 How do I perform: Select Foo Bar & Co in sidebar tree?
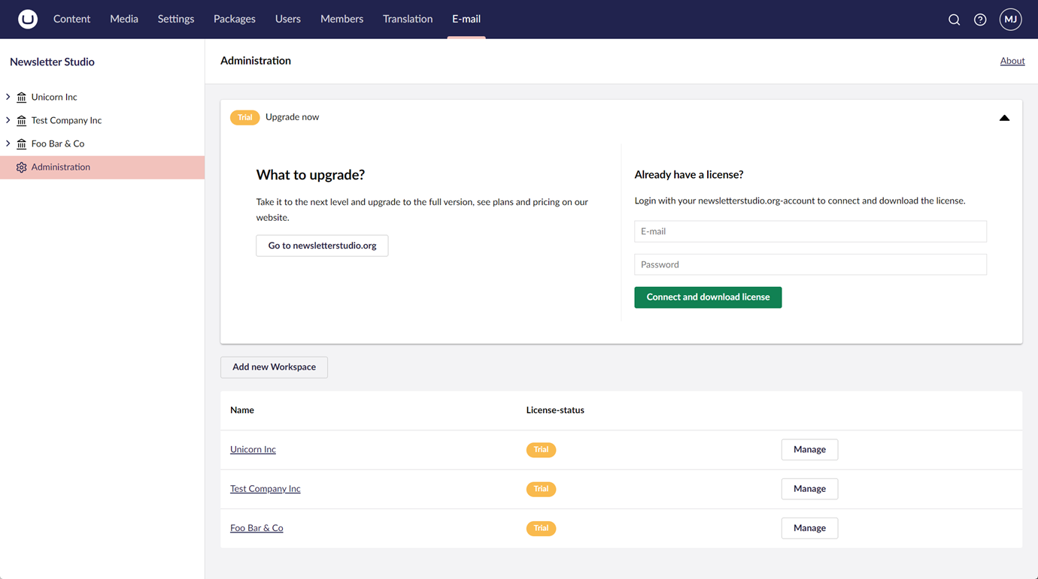pos(58,143)
